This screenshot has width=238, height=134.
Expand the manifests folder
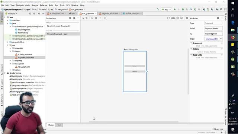pyautogui.click(x=7, y=20)
